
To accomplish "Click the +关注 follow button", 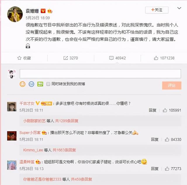I will [157, 10].
